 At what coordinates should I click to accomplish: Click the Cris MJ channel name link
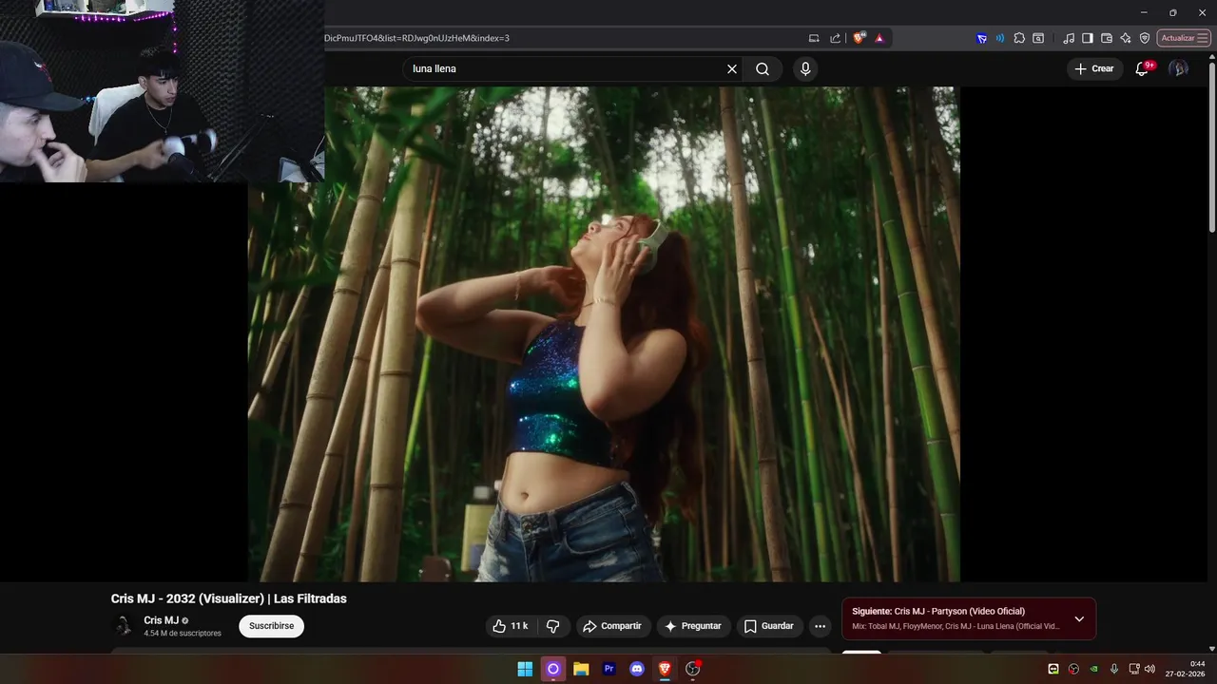[x=162, y=620]
